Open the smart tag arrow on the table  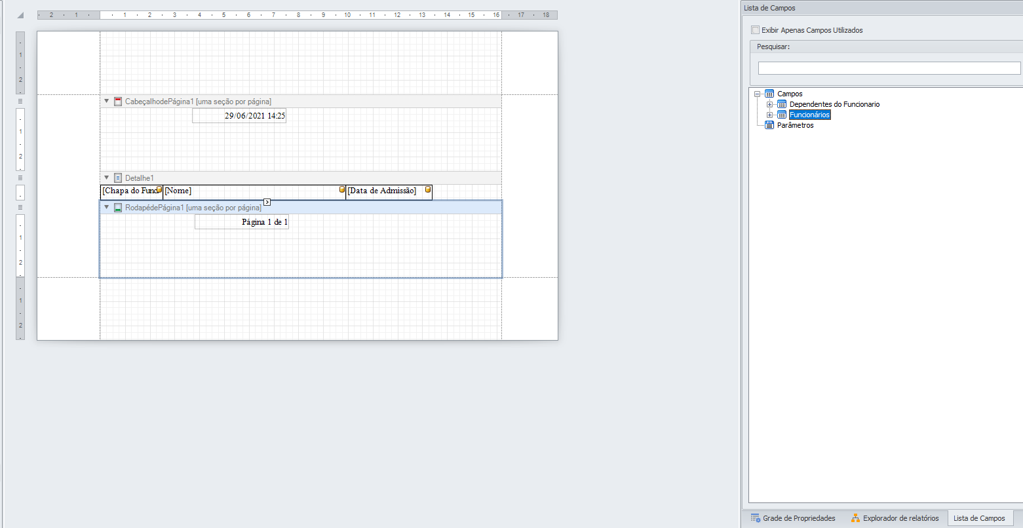[x=267, y=202]
